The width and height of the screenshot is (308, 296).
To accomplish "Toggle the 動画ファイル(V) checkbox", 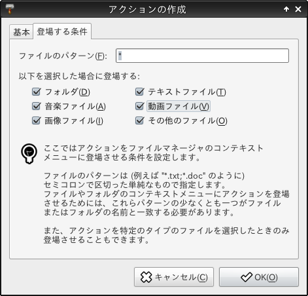I will (x=139, y=106).
